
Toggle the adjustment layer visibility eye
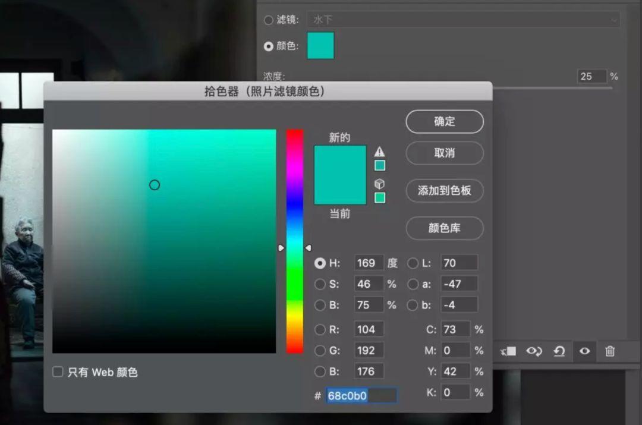point(584,351)
